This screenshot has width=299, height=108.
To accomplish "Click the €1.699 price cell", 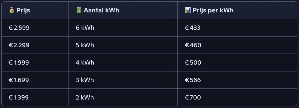I will tap(35, 80).
